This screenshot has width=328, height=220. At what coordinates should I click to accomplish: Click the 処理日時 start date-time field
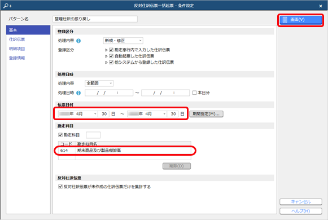(x=109, y=93)
